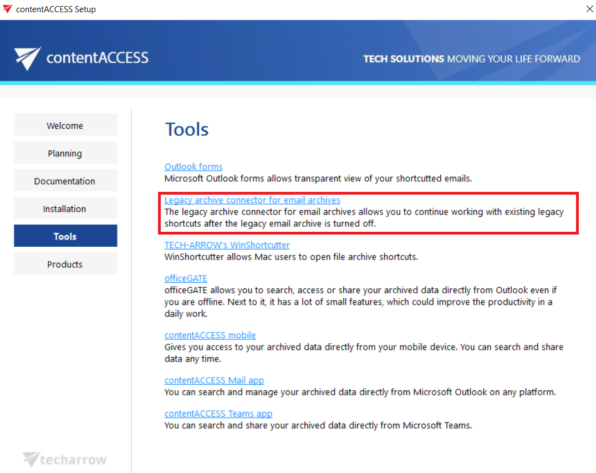Open the contentACCESS Mail app link
Image resolution: width=596 pixels, height=473 pixels.
[214, 380]
